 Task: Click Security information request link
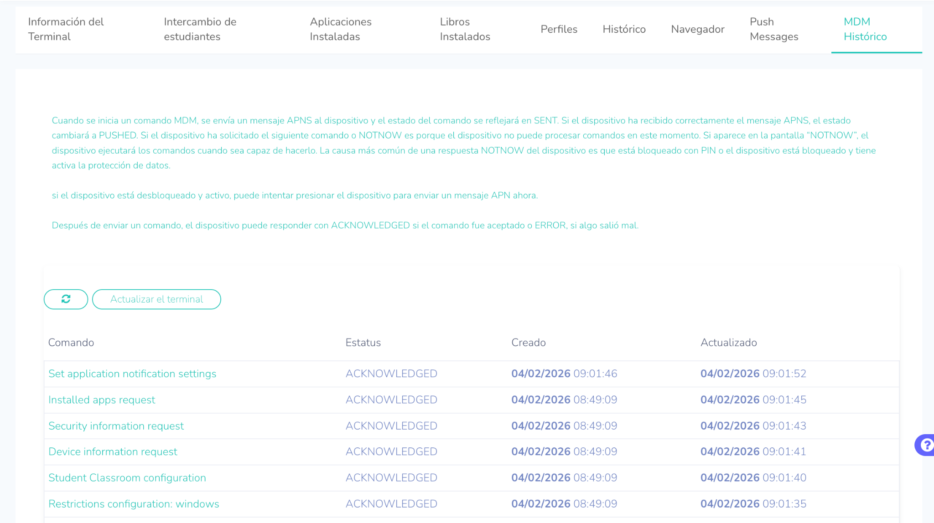[116, 426]
